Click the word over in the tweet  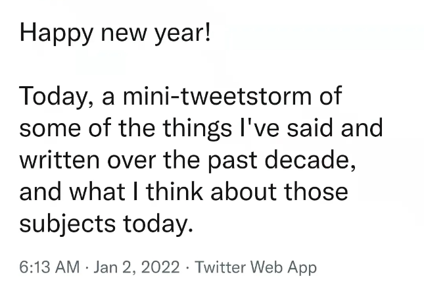click(x=131, y=161)
